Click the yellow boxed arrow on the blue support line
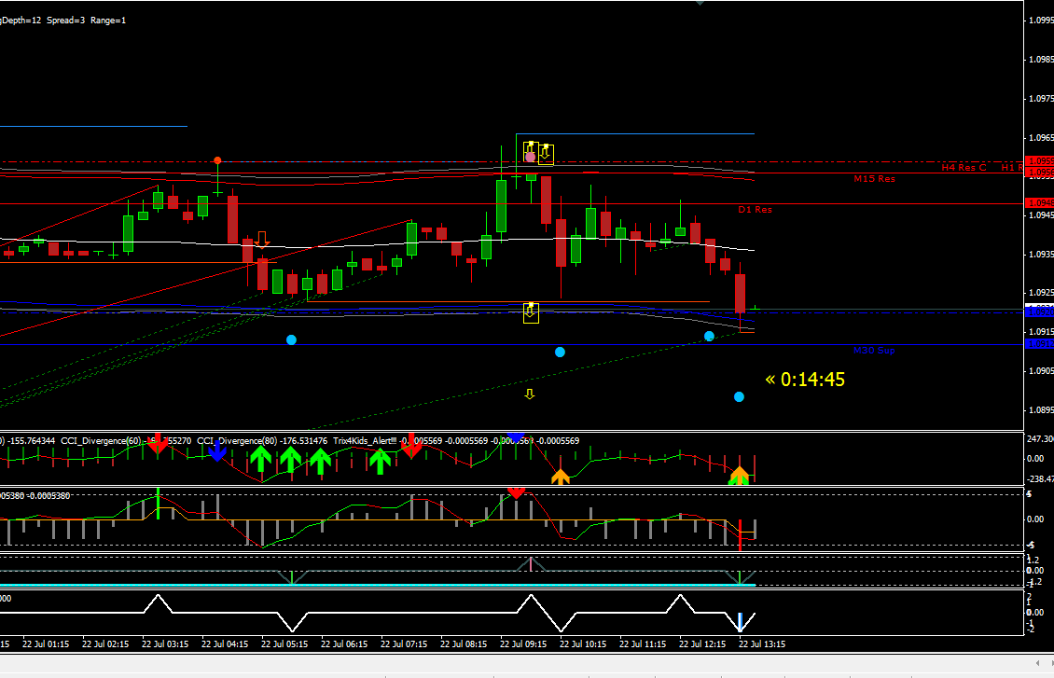Screen dimensions: 1054x678 click(x=531, y=312)
